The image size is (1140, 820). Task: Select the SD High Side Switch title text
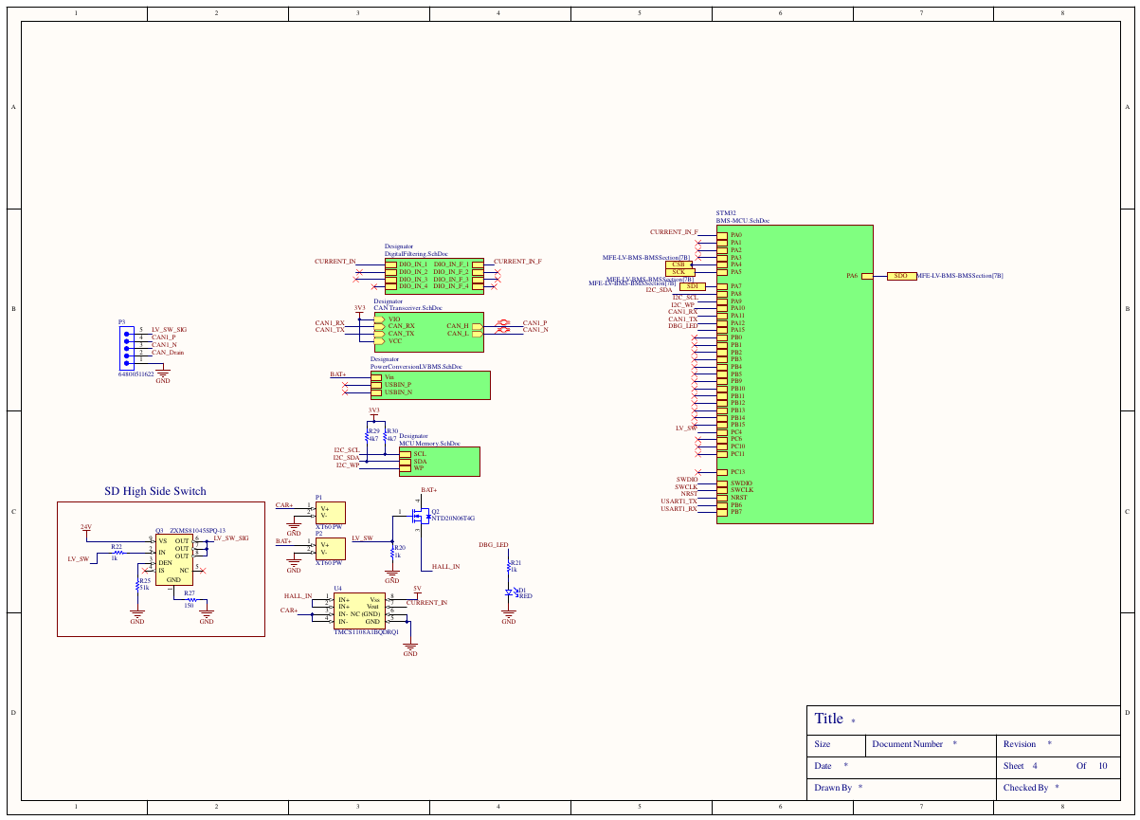click(x=154, y=491)
